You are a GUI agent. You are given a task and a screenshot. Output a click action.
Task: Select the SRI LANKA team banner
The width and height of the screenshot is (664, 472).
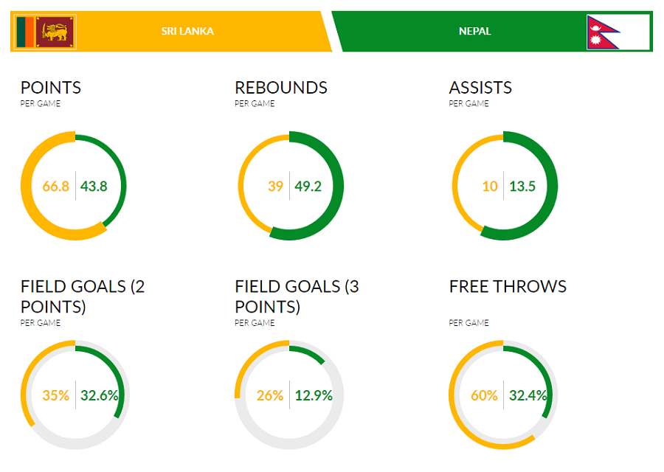click(x=187, y=32)
